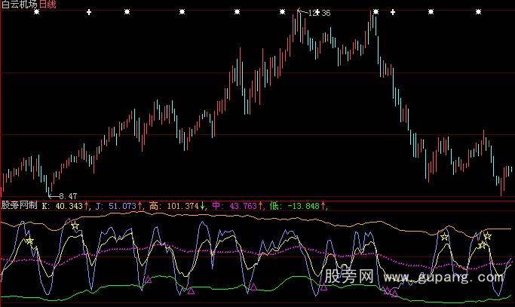This screenshot has width=515, height=307.
Task: Open the 股旁网制 indicator name
Action: [18, 205]
